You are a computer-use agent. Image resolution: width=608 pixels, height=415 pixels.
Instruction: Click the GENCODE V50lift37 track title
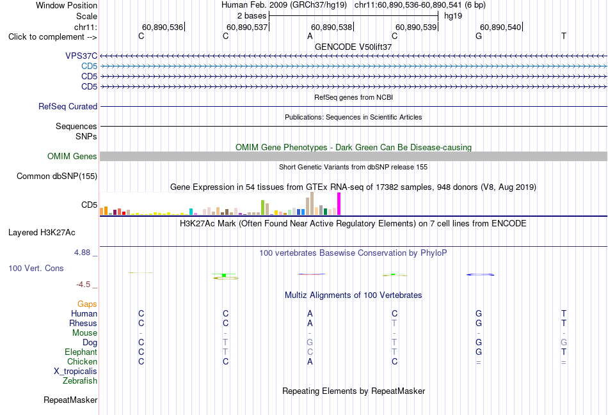[x=353, y=47]
